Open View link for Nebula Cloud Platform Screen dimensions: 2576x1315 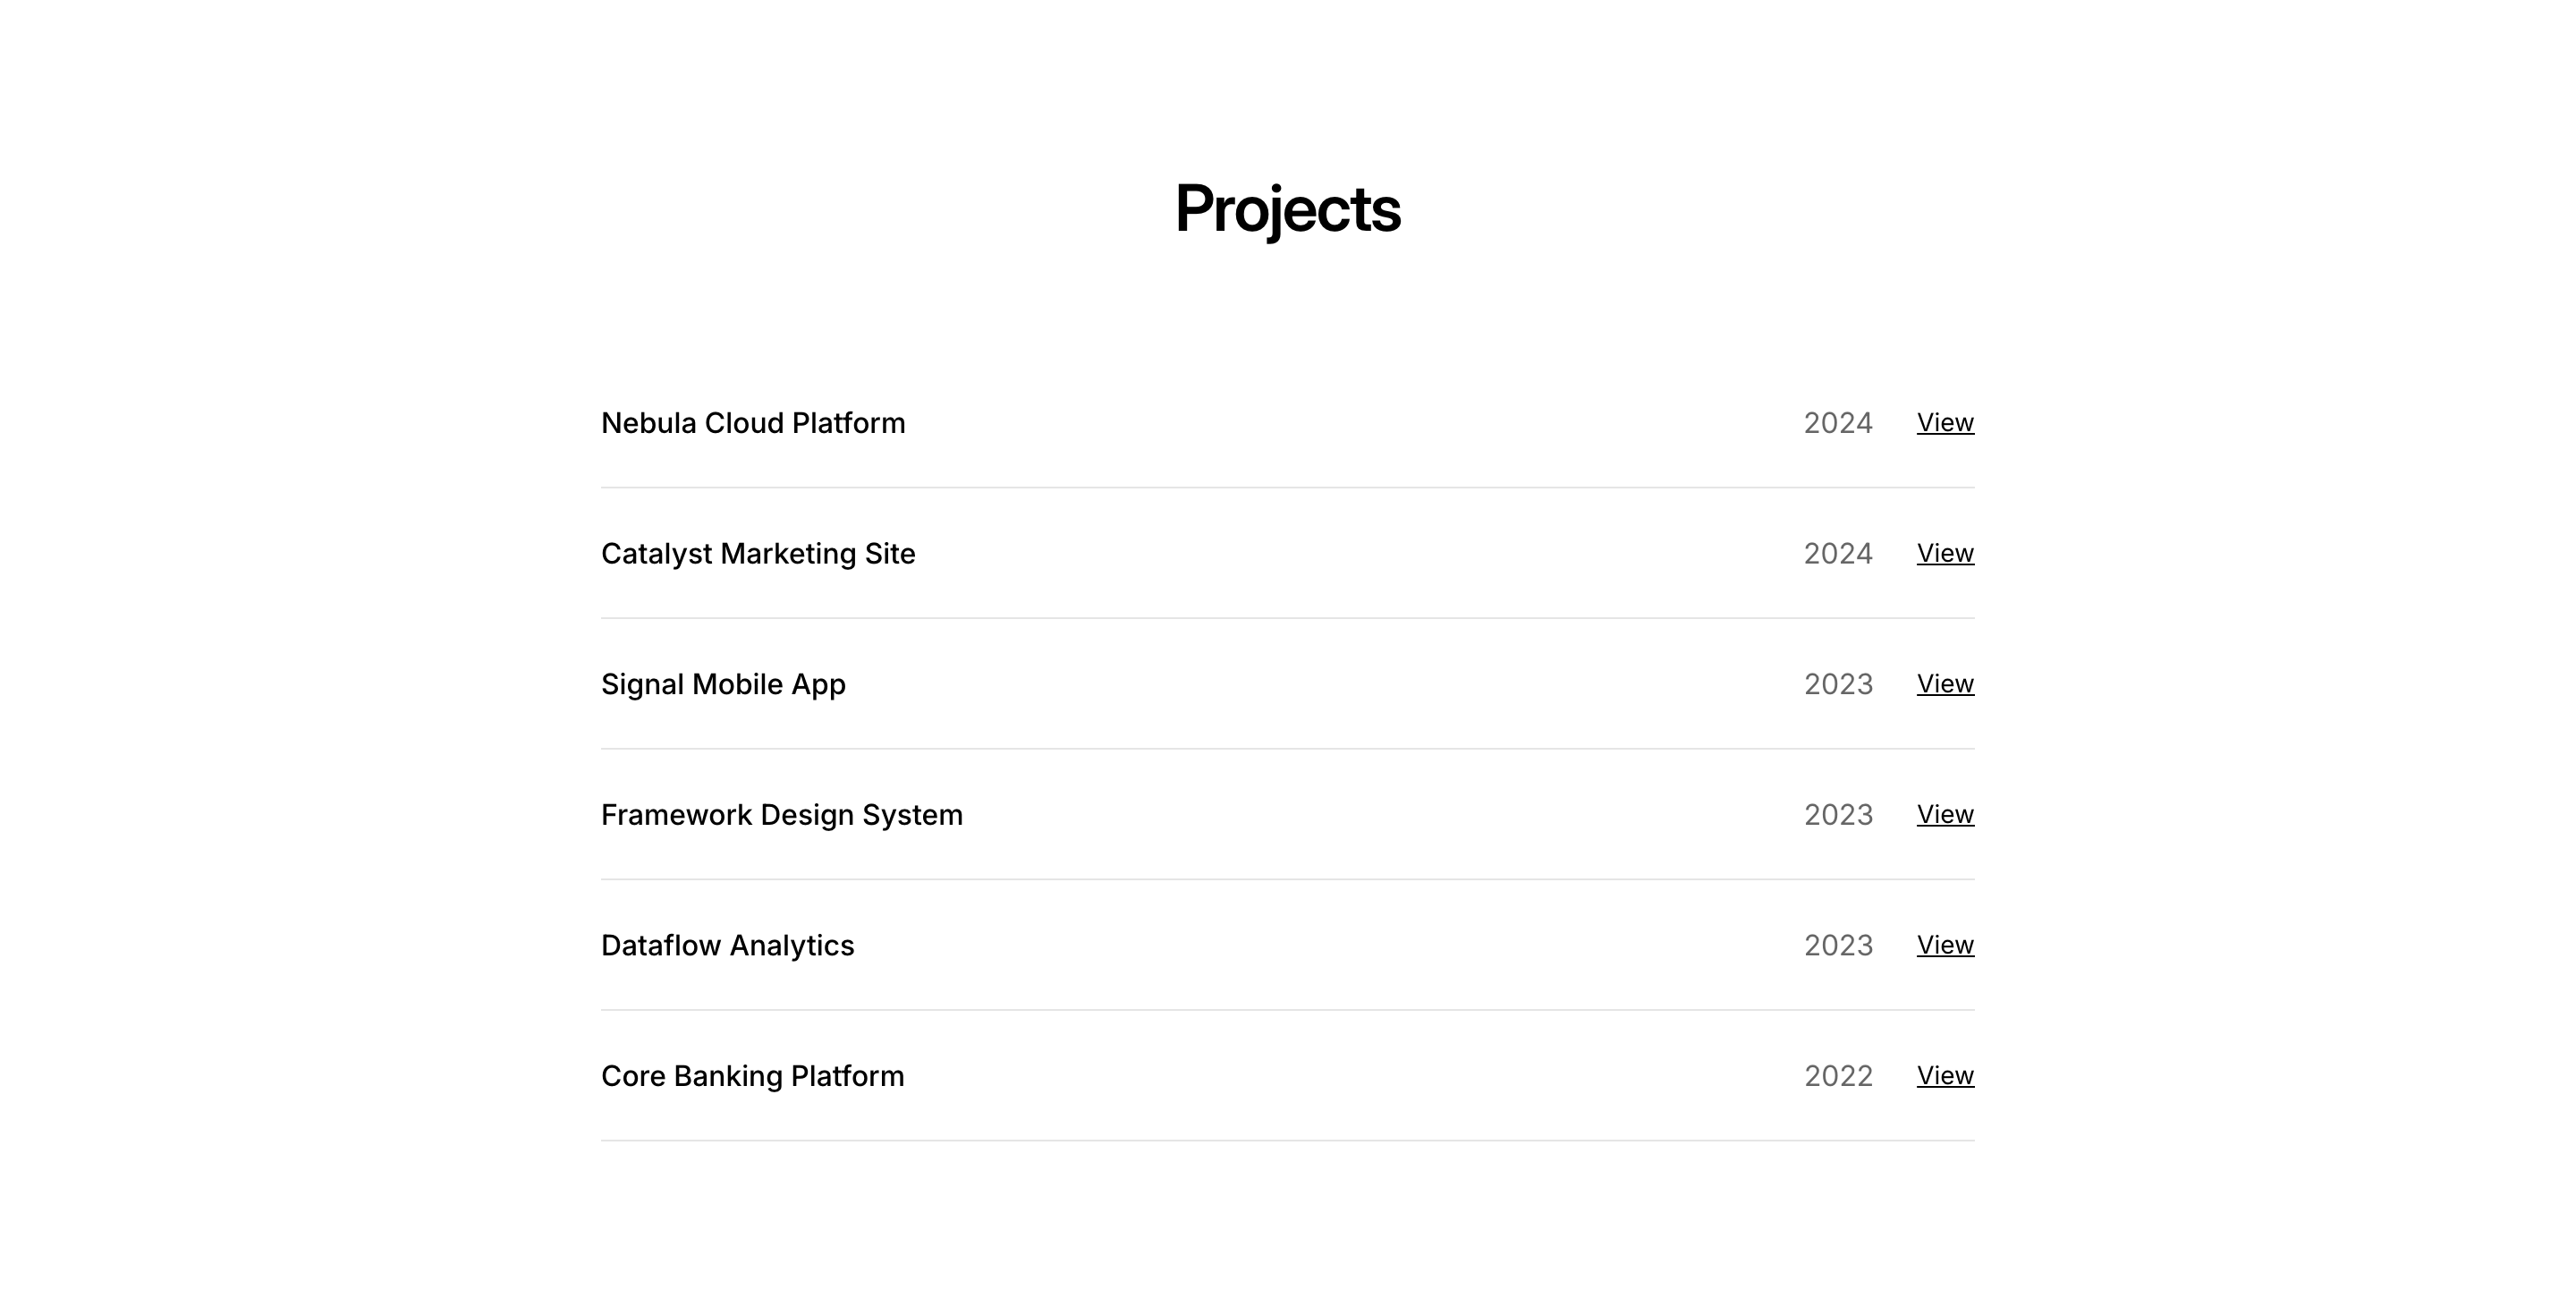(x=1944, y=422)
